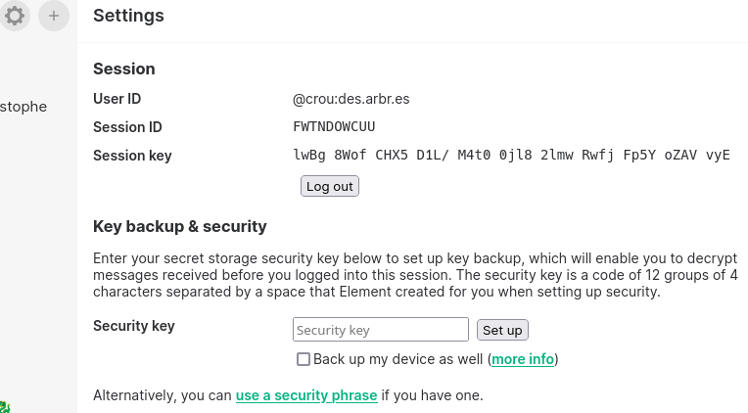Click the Key backup & security heading

pos(180,226)
